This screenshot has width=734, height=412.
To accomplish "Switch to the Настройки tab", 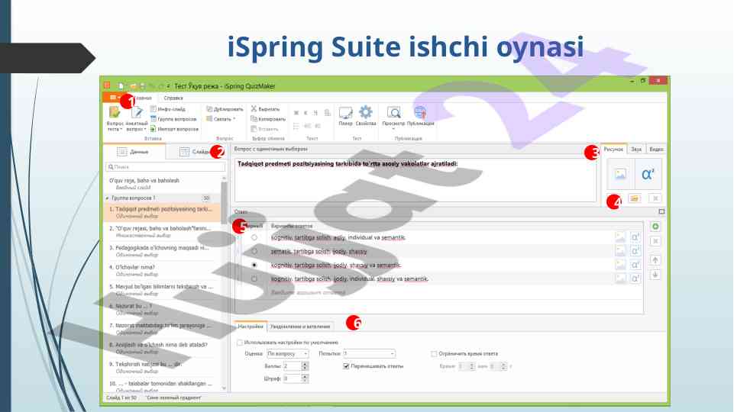I will [x=251, y=327].
